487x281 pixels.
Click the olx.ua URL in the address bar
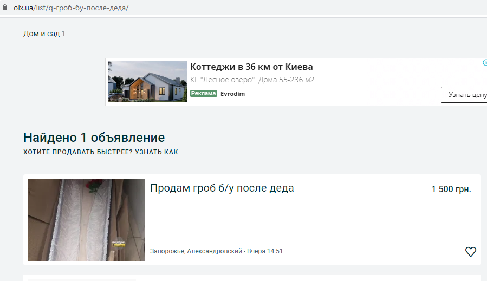coord(71,8)
